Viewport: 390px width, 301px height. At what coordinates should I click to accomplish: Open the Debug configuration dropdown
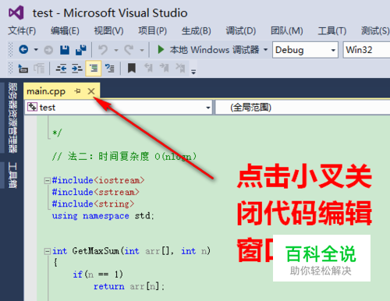305,50
